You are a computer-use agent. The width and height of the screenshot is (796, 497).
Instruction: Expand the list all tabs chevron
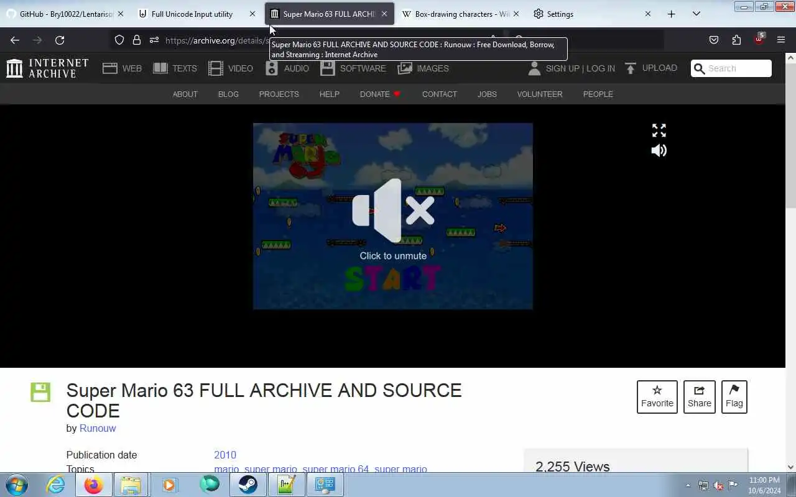tap(696, 14)
